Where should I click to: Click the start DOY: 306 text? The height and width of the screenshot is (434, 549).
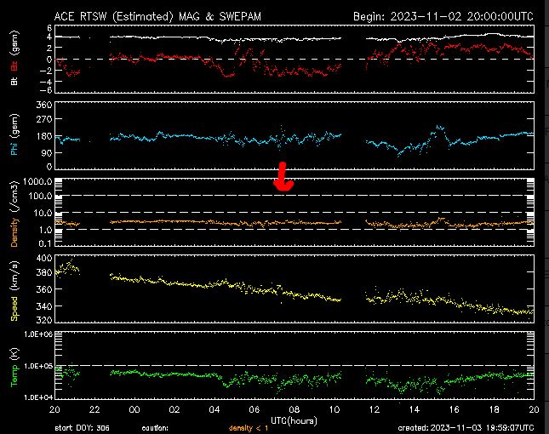pos(83,427)
